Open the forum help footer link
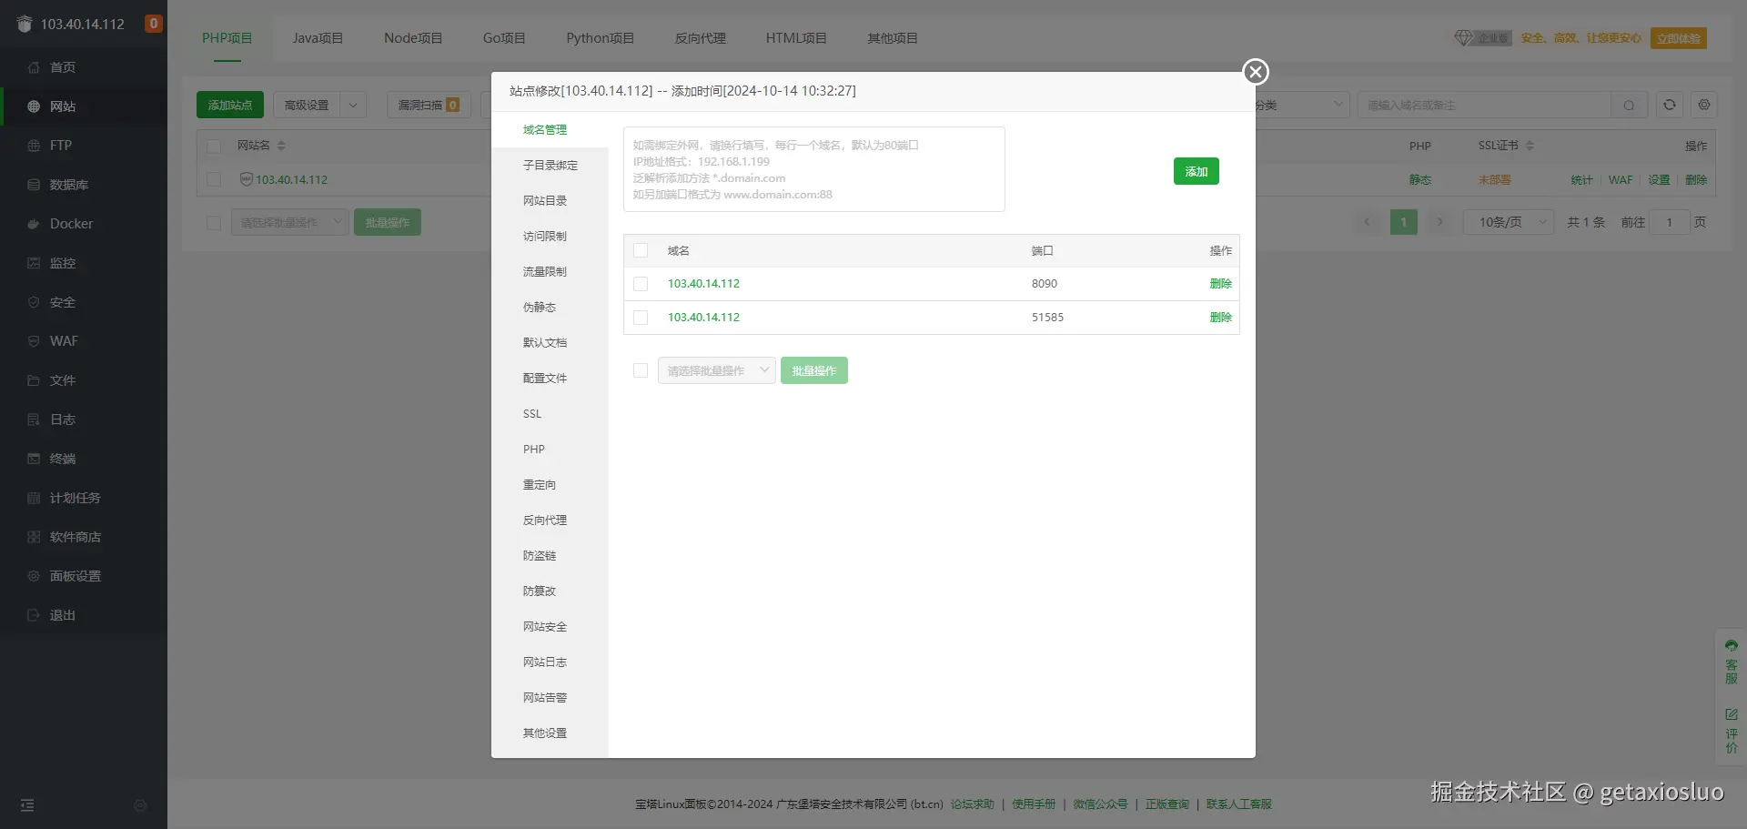The image size is (1747, 829). tap(973, 804)
